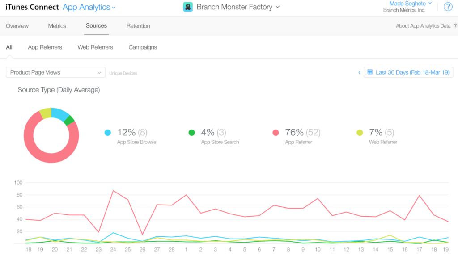
Task: Click the previous date range chevron arrow
Action: point(359,72)
